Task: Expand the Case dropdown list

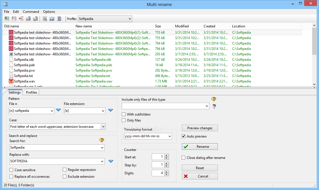Action: tap(103, 127)
